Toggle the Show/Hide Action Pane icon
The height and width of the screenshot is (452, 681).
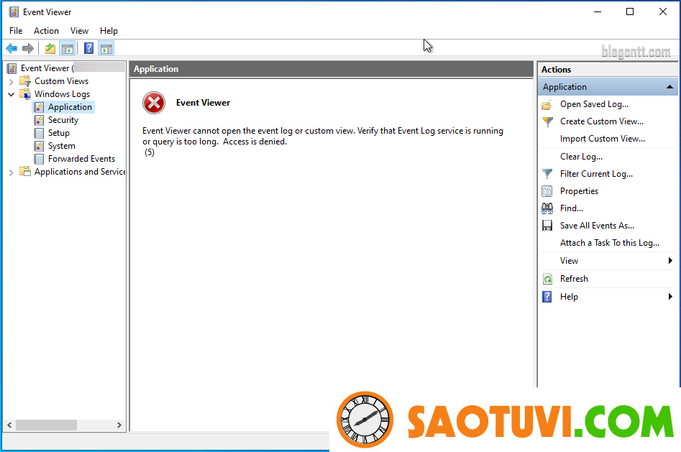pyautogui.click(x=106, y=49)
